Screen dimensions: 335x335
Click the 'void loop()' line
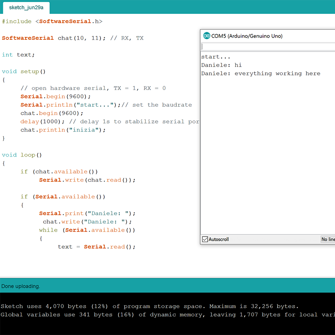tap(22, 155)
